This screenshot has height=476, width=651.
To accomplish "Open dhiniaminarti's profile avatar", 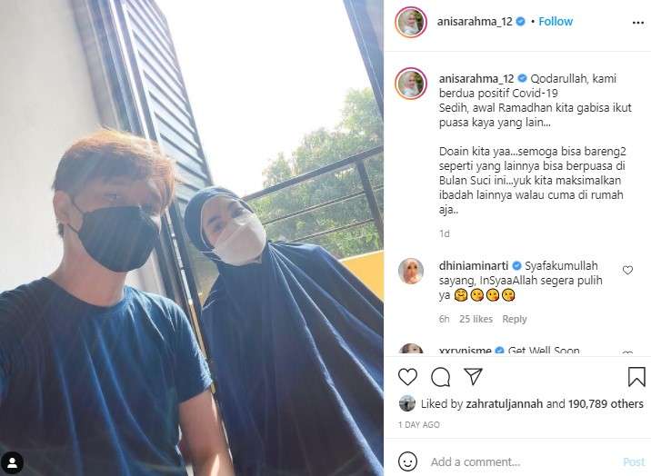I will click(411, 271).
